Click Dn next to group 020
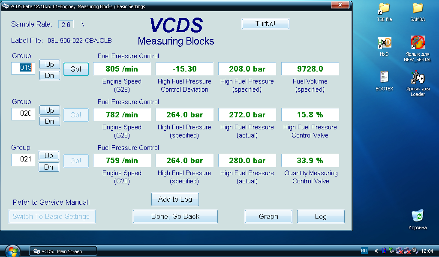 (50, 121)
